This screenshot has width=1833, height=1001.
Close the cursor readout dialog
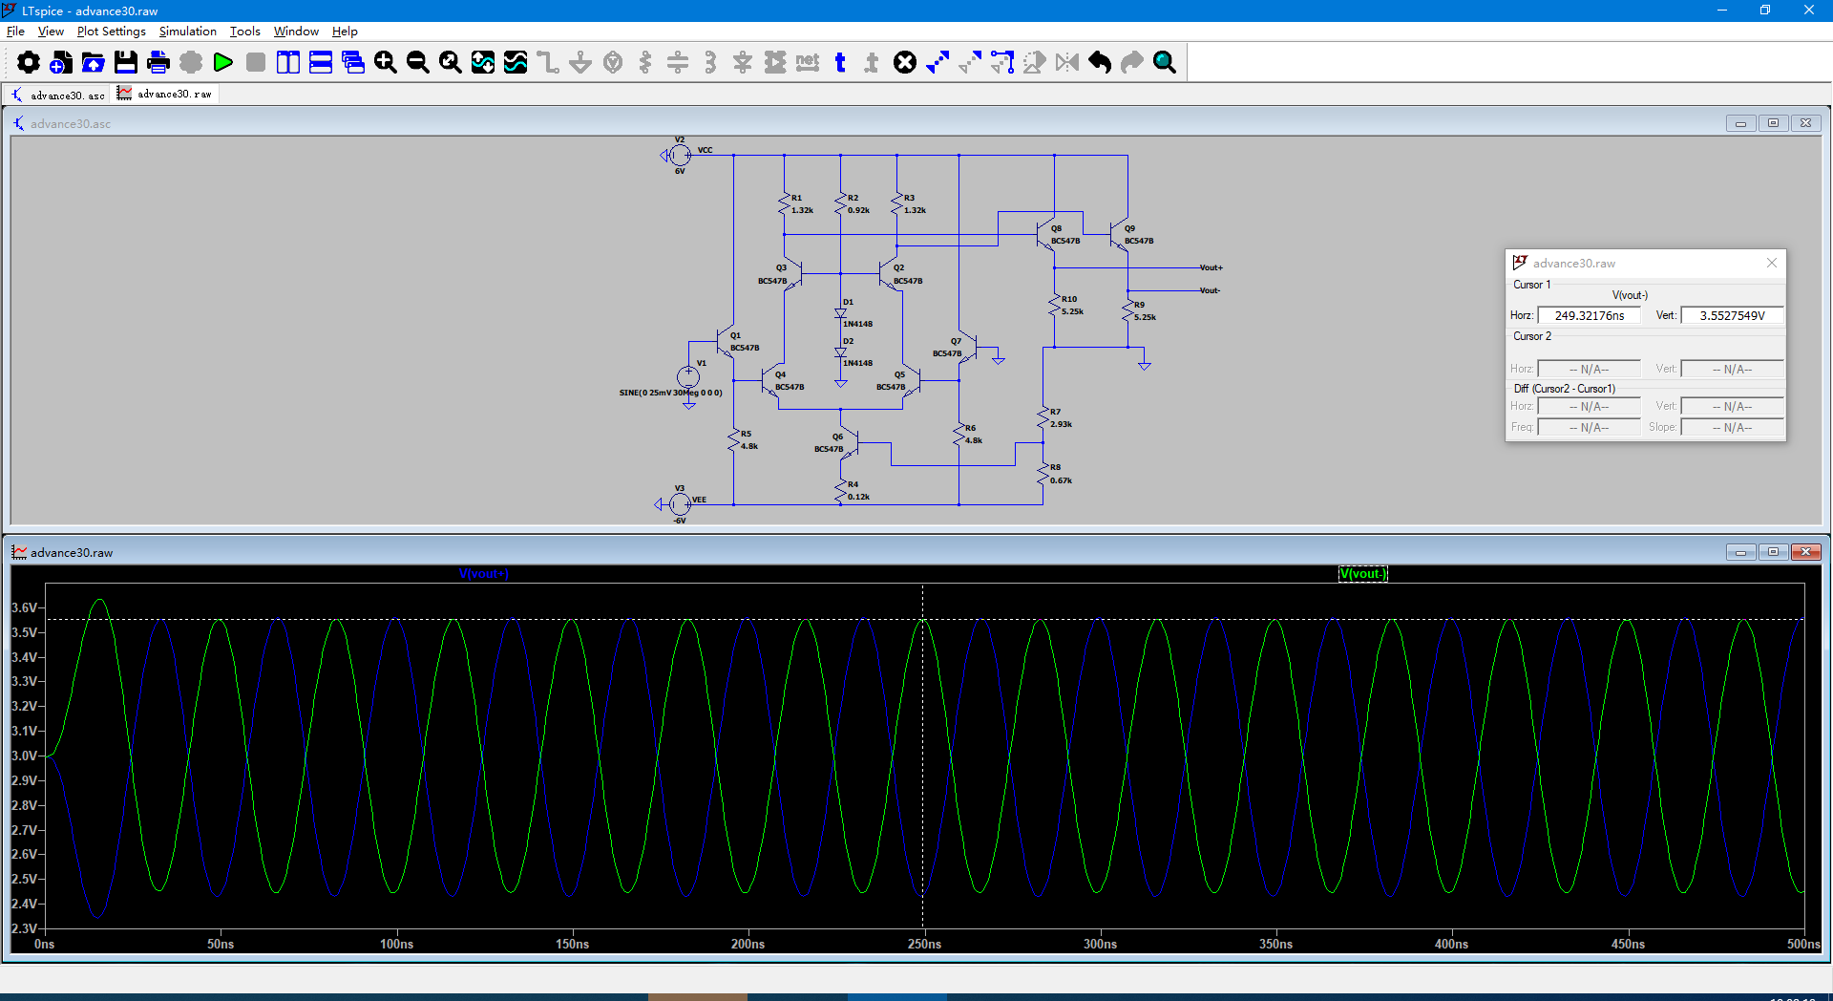pos(1772,263)
